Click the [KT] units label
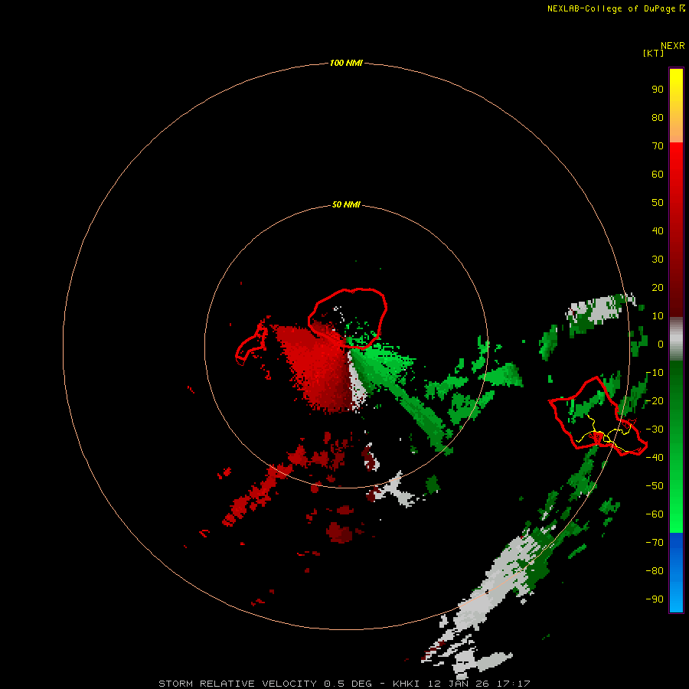Screen dimensions: 689x689 [x=654, y=53]
